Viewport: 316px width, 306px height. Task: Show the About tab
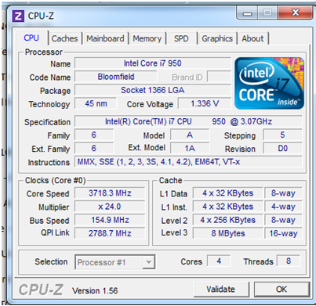pos(252,38)
